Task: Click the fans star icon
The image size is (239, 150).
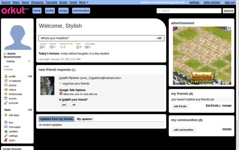Action: click(x=78, y=47)
